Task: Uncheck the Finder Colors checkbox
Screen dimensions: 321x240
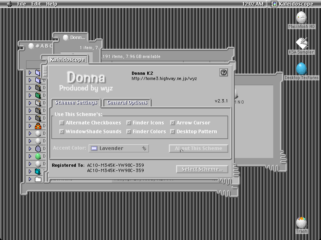Action: click(x=128, y=132)
